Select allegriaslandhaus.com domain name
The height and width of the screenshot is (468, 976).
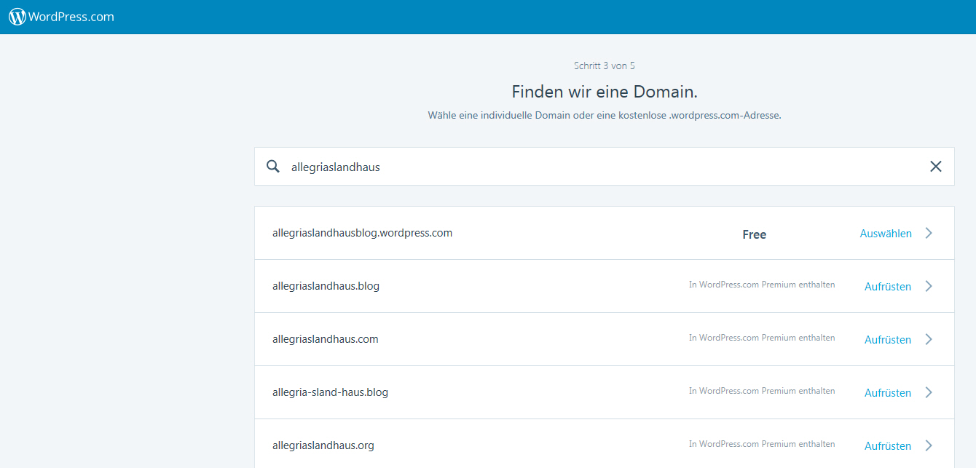pyautogui.click(x=326, y=339)
